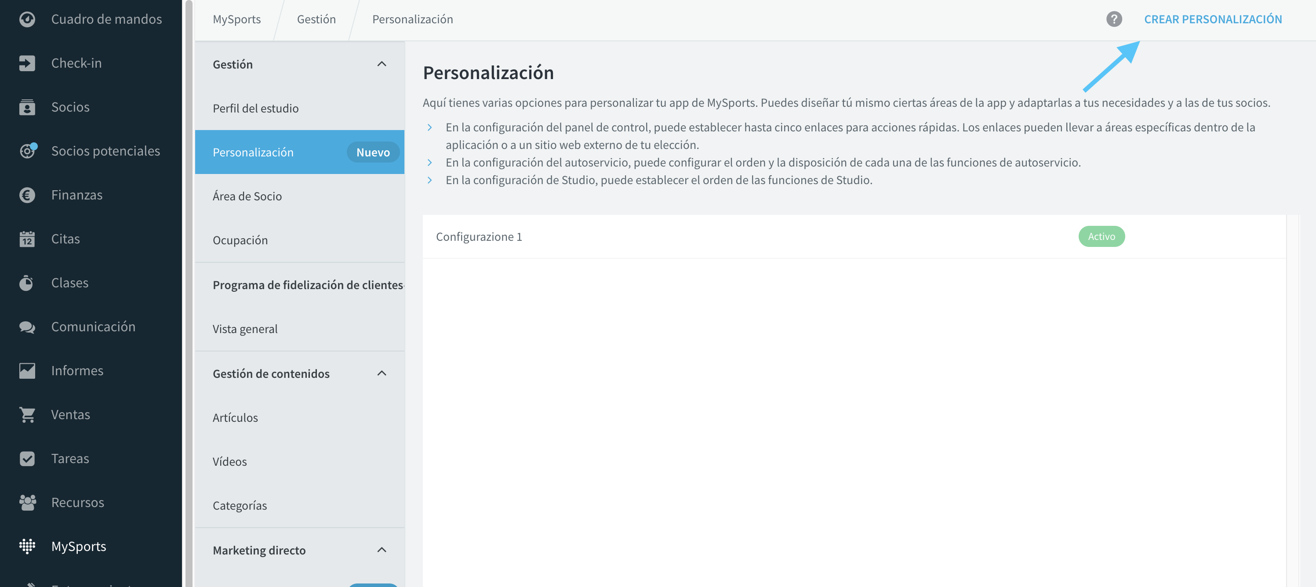
Task: Select Programa de fidelización de clientes header
Action: click(x=308, y=285)
